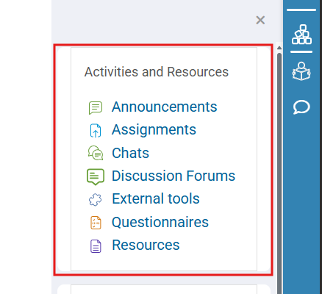
Task: Open the Assignments link
Action: tap(154, 129)
